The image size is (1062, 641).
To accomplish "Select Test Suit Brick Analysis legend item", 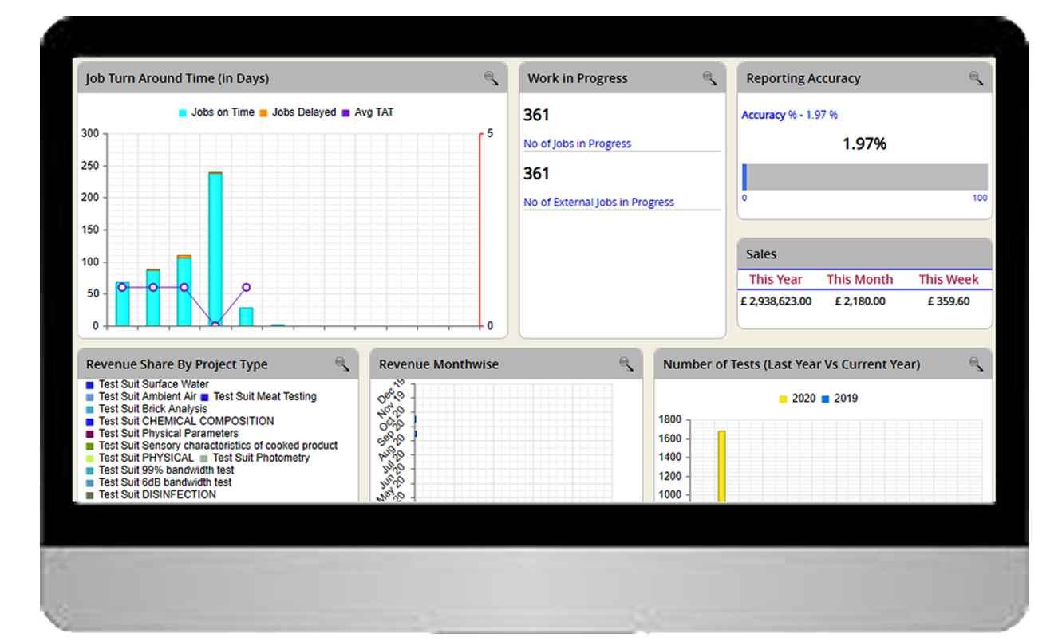I will point(147,409).
